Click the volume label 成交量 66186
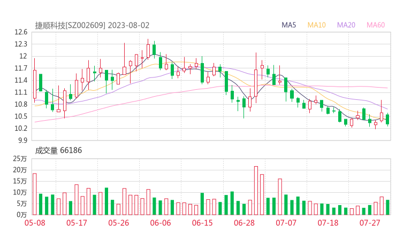This screenshot has height=235, width=396. [58, 151]
